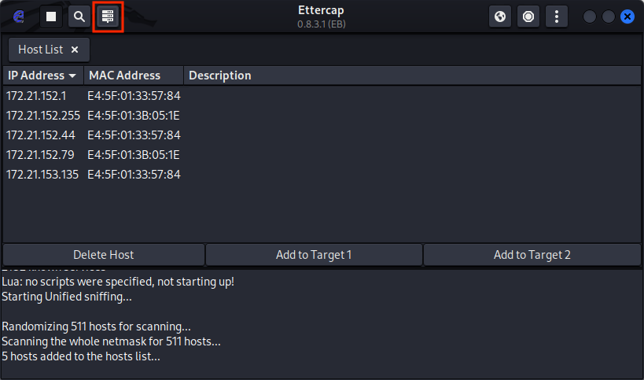Open the MITM globe menu
Screen dimensions: 644x380
(500, 17)
